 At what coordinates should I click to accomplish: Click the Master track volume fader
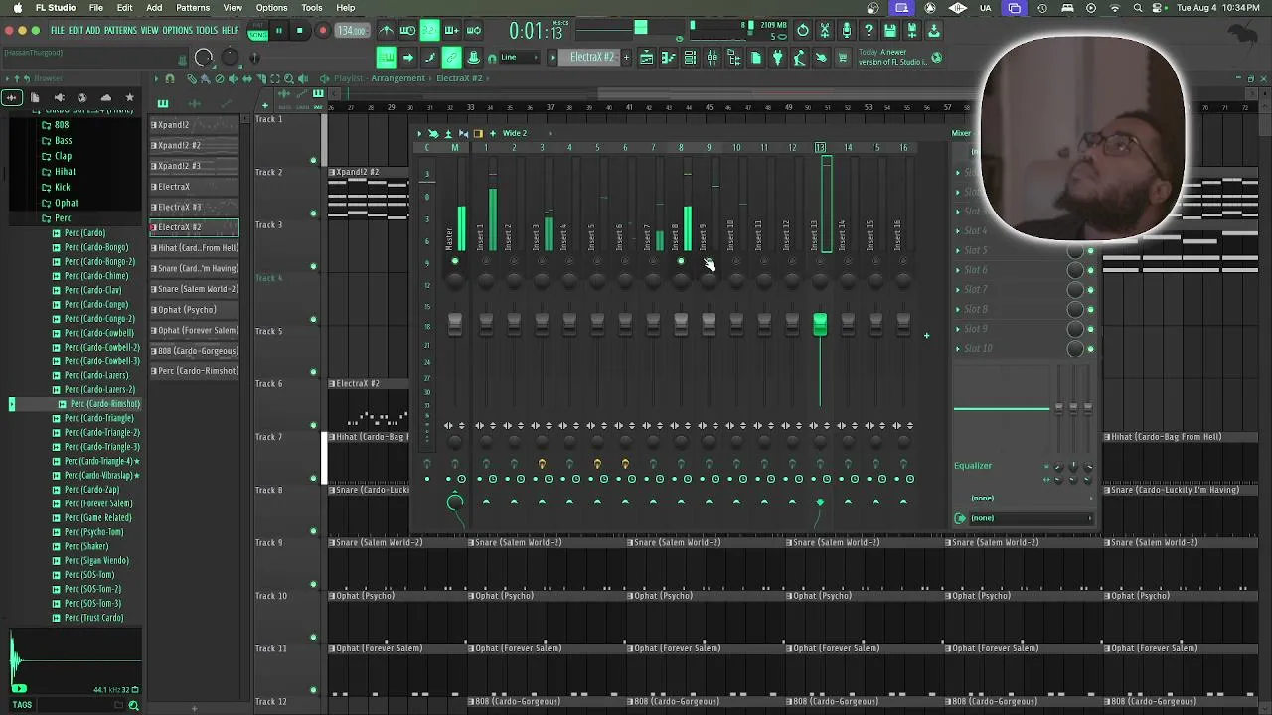455,324
